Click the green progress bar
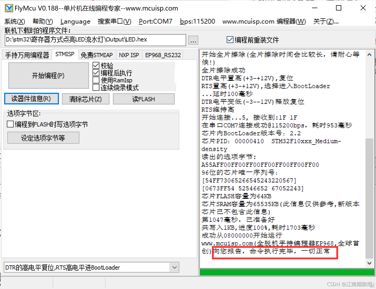376x289 pixels. pos(287,272)
